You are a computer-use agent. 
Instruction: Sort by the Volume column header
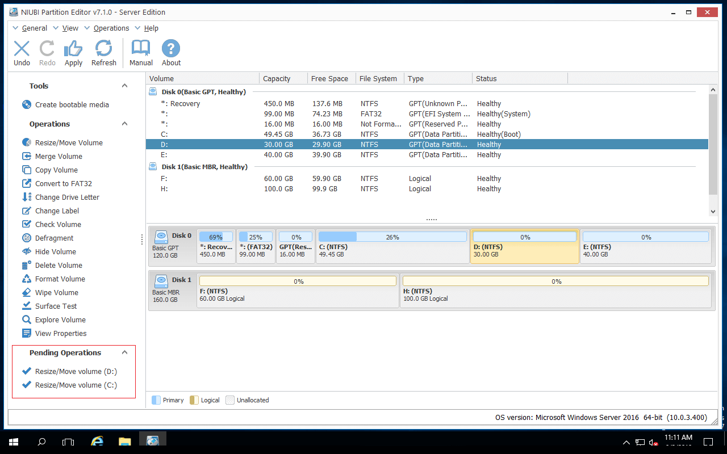[203, 78]
